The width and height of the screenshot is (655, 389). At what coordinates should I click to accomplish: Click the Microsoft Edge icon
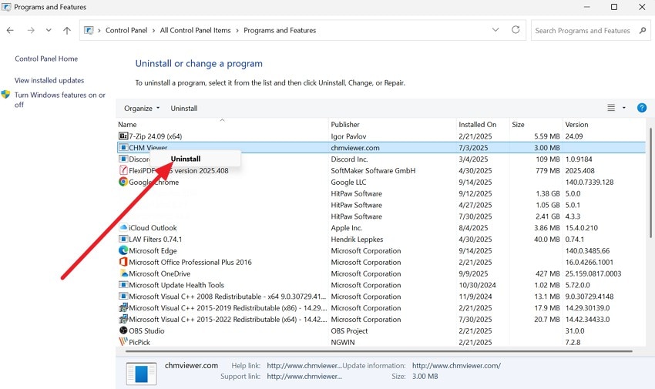point(123,250)
